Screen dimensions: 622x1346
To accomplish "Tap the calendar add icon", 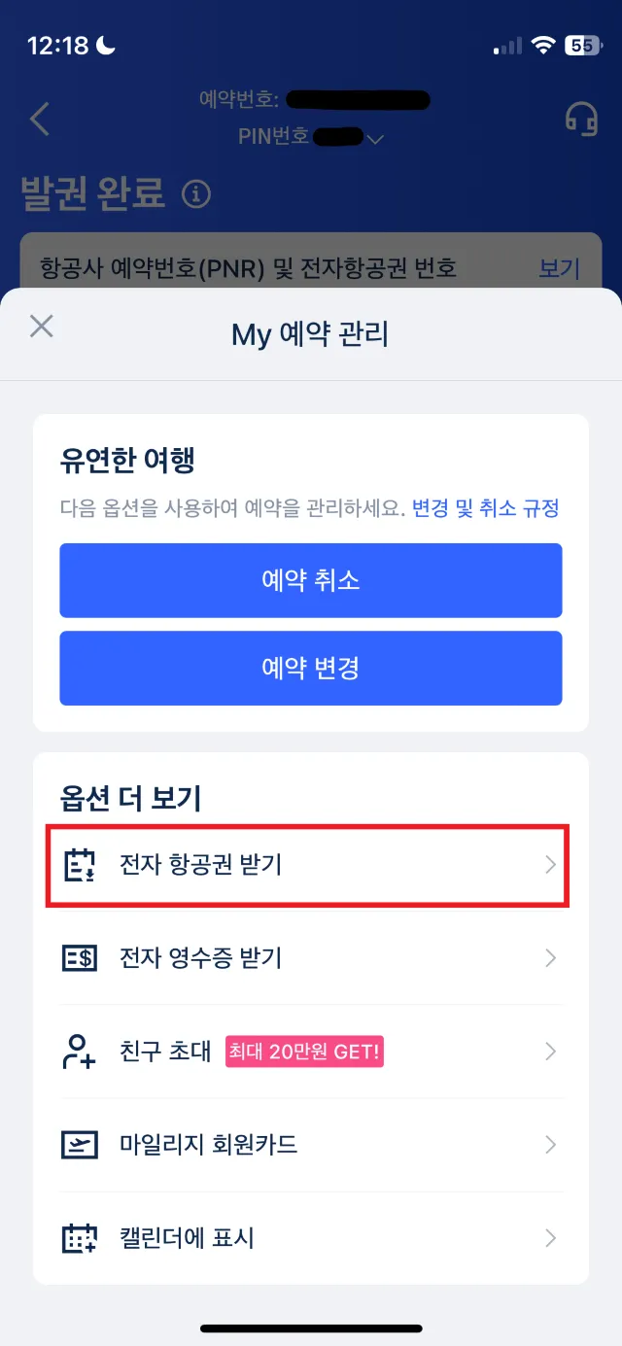I will pyautogui.click(x=80, y=1238).
